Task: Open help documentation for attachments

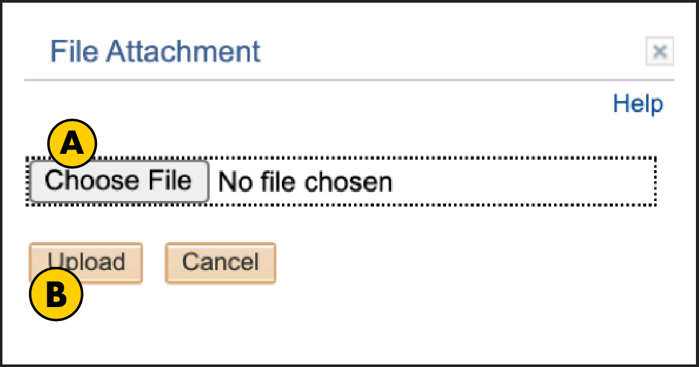Action: click(638, 104)
